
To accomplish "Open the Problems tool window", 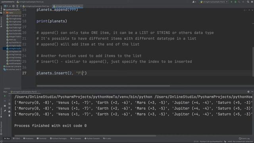I will click(x=28, y=139).
